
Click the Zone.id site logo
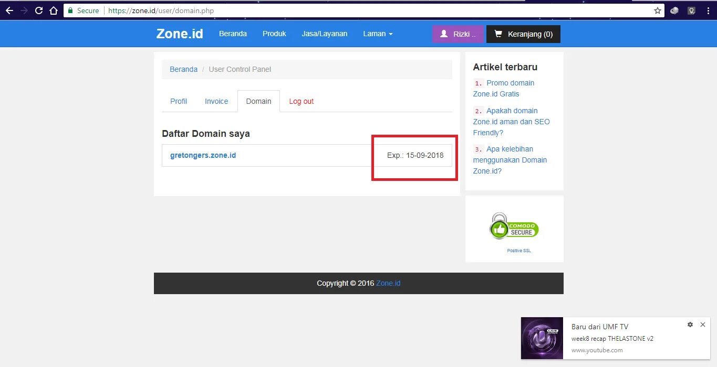click(x=180, y=34)
